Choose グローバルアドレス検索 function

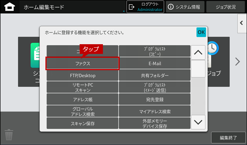click(82, 111)
